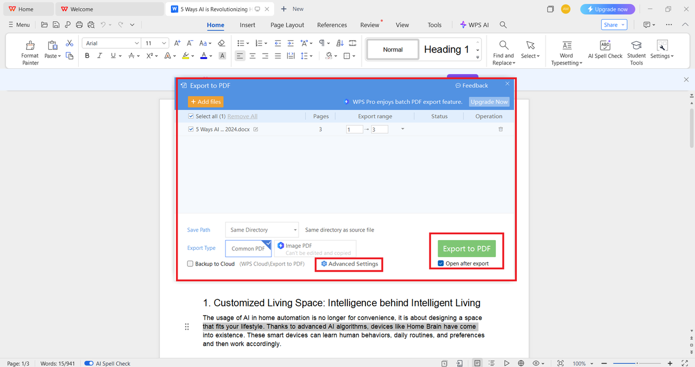The image size is (695, 367).
Task: Open Find and Replace dropdown
Action: tap(503, 59)
